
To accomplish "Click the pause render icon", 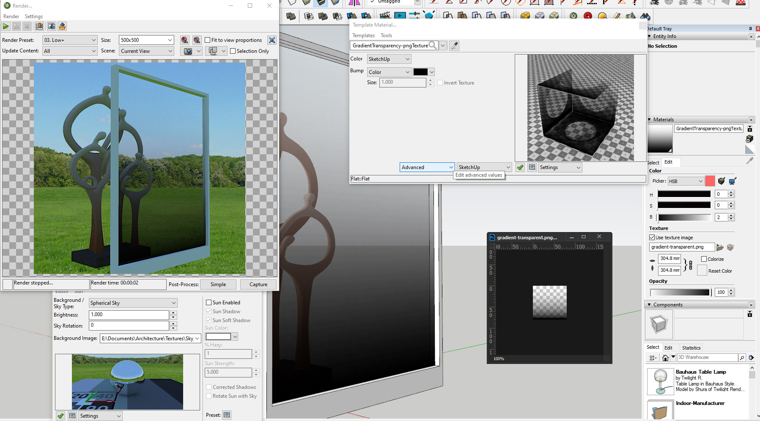I will tap(16, 26).
